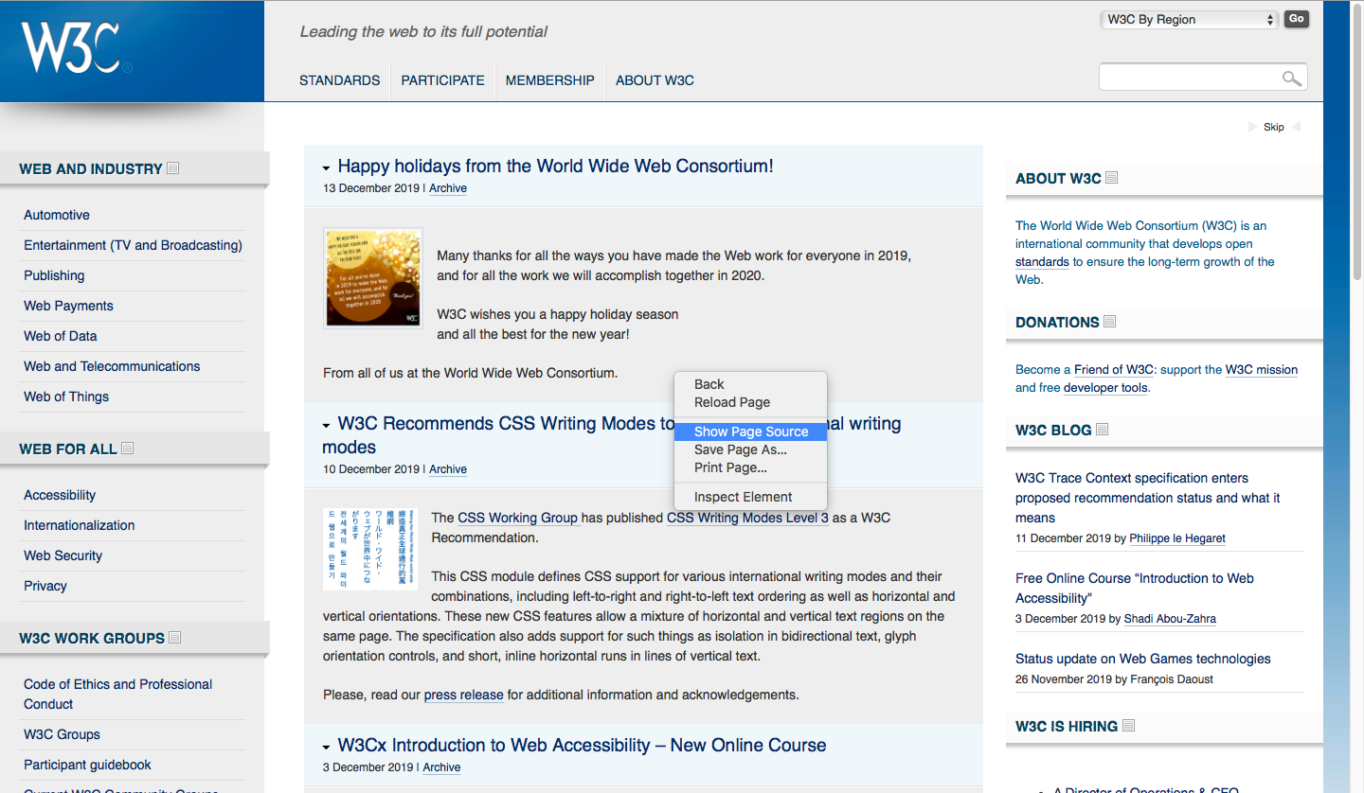Open the Web Security link
The height and width of the screenshot is (793, 1364).
[63, 555]
